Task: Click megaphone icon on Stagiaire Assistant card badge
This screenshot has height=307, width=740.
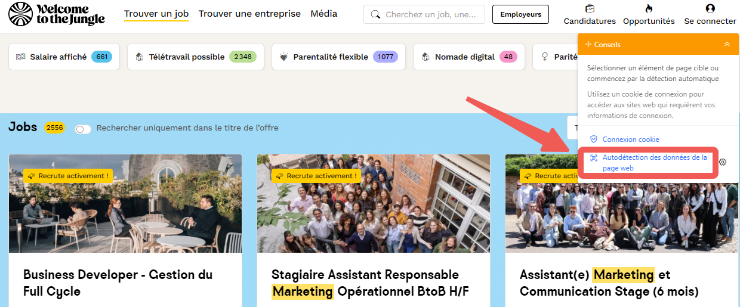Action: coord(279,176)
